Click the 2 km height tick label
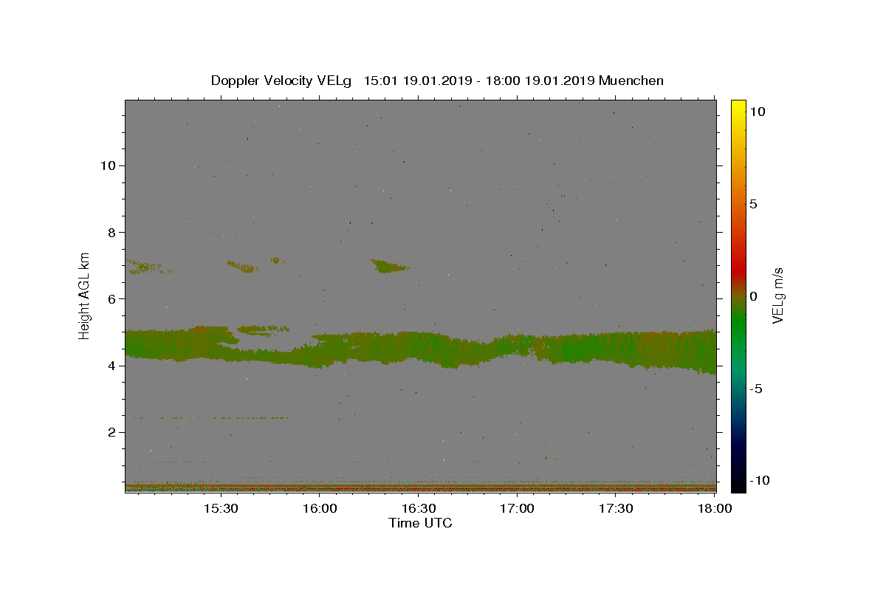 click(x=112, y=432)
